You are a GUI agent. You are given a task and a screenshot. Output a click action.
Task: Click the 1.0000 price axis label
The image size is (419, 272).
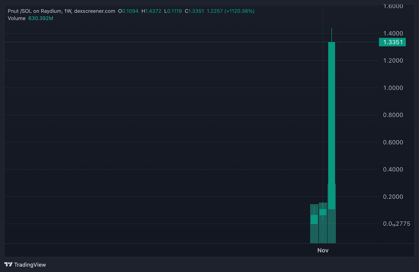(393, 88)
